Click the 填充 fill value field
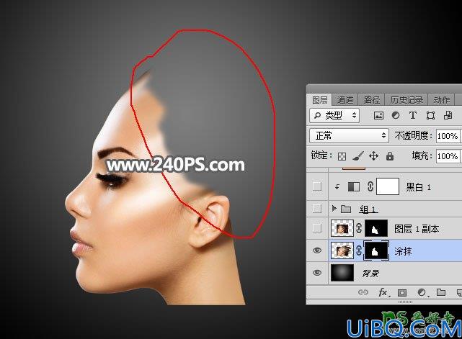Viewport: 462px width, 339px height. 448,156
